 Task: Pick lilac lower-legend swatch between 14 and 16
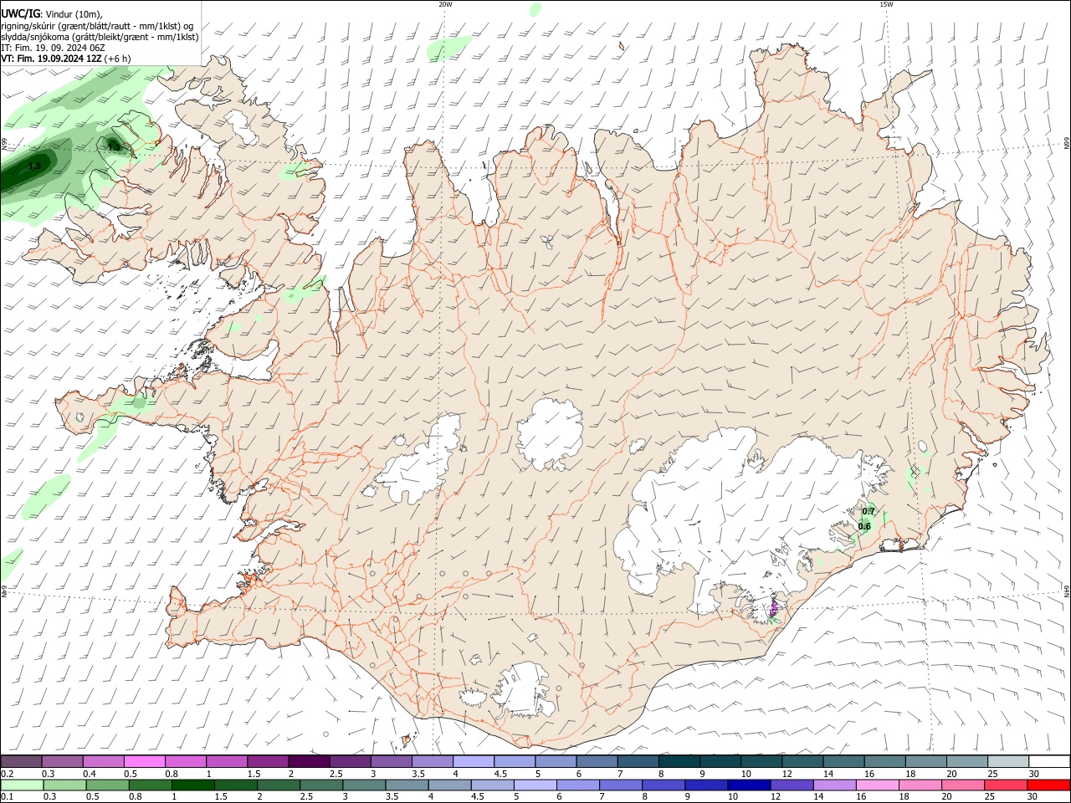point(834,785)
